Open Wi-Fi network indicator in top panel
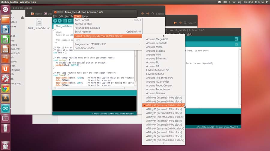The height and width of the screenshot is (151, 270). (234, 2)
